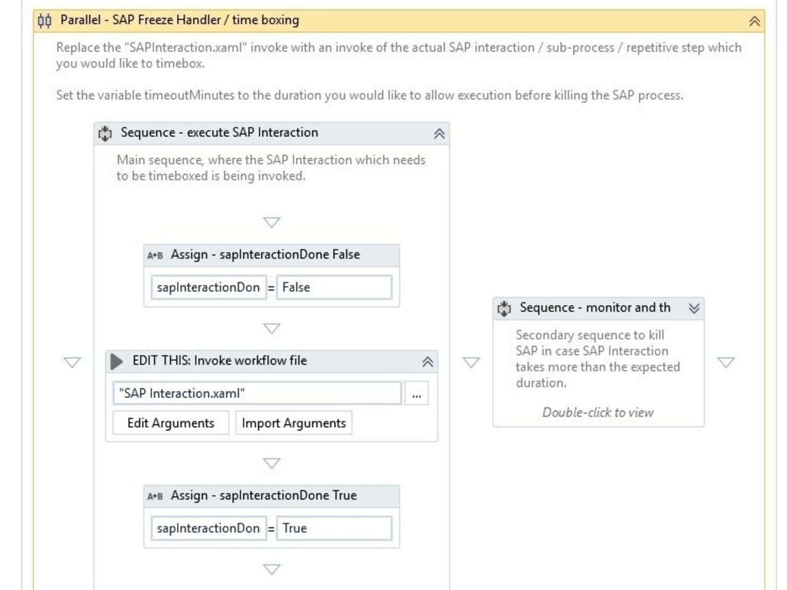Click the "SAP Interaction.xaml" file path field

coord(257,393)
